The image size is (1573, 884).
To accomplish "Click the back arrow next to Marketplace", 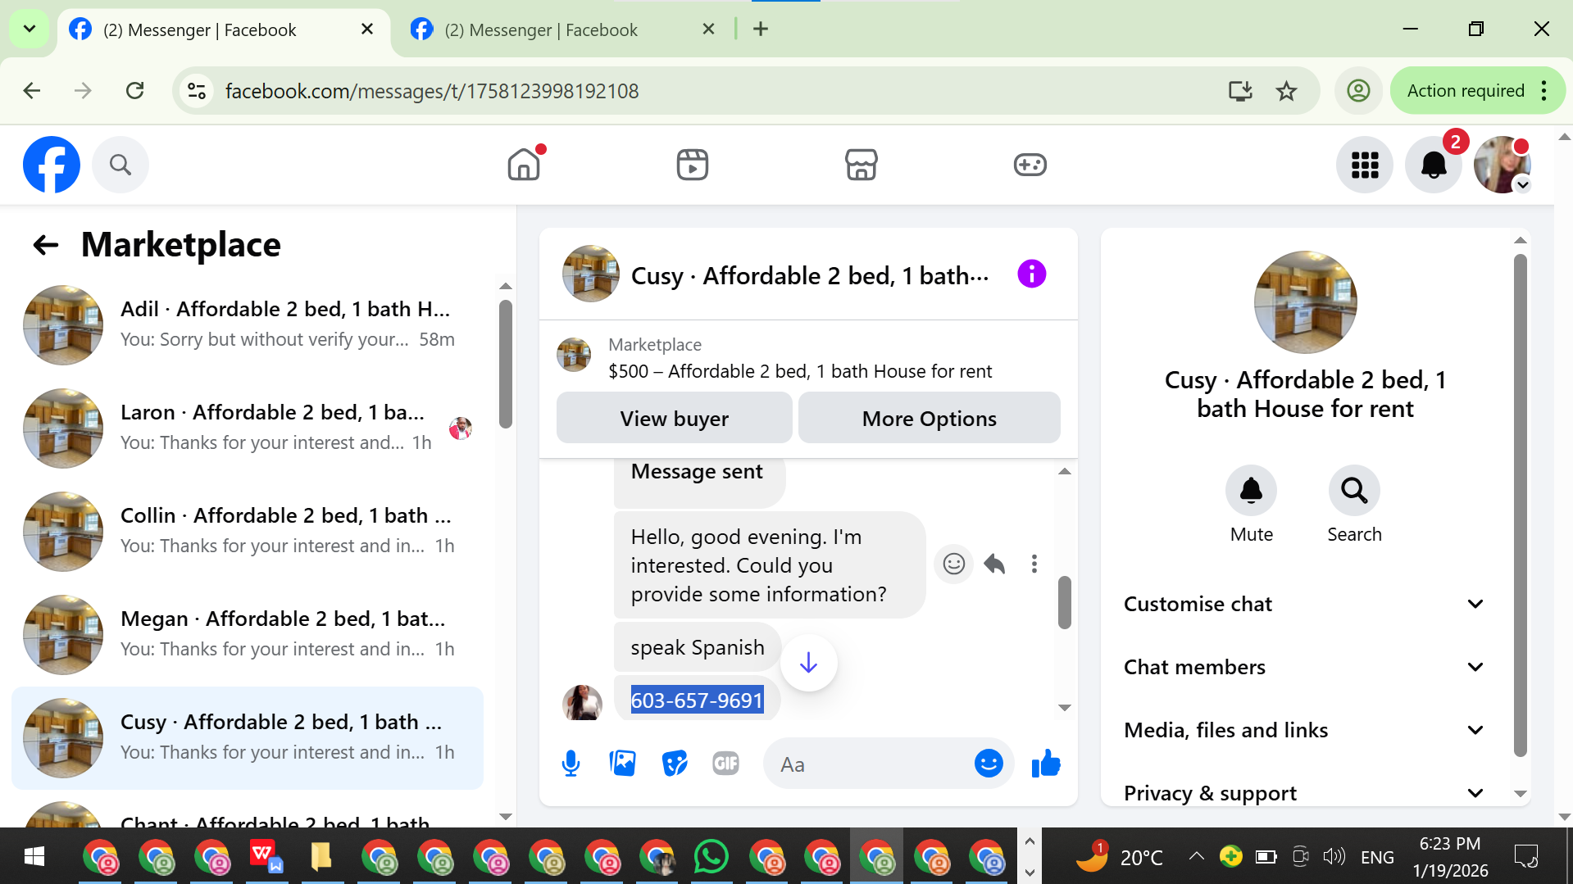I will [x=46, y=244].
